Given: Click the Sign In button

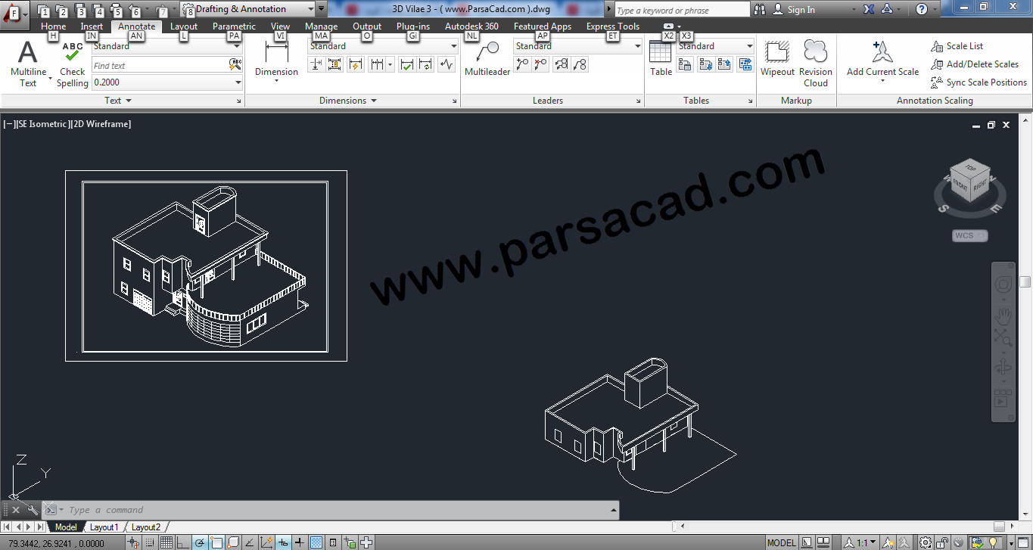Looking at the screenshot, I should (x=794, y=10).
